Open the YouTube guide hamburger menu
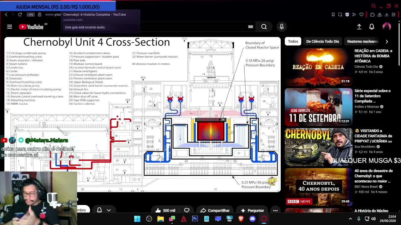 [x=9, y=27]
